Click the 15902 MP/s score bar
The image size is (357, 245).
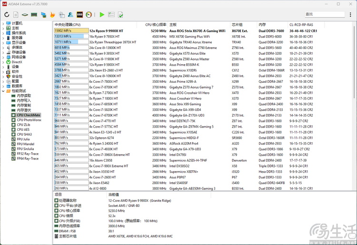pyautogui.click(x=71, y=31)
